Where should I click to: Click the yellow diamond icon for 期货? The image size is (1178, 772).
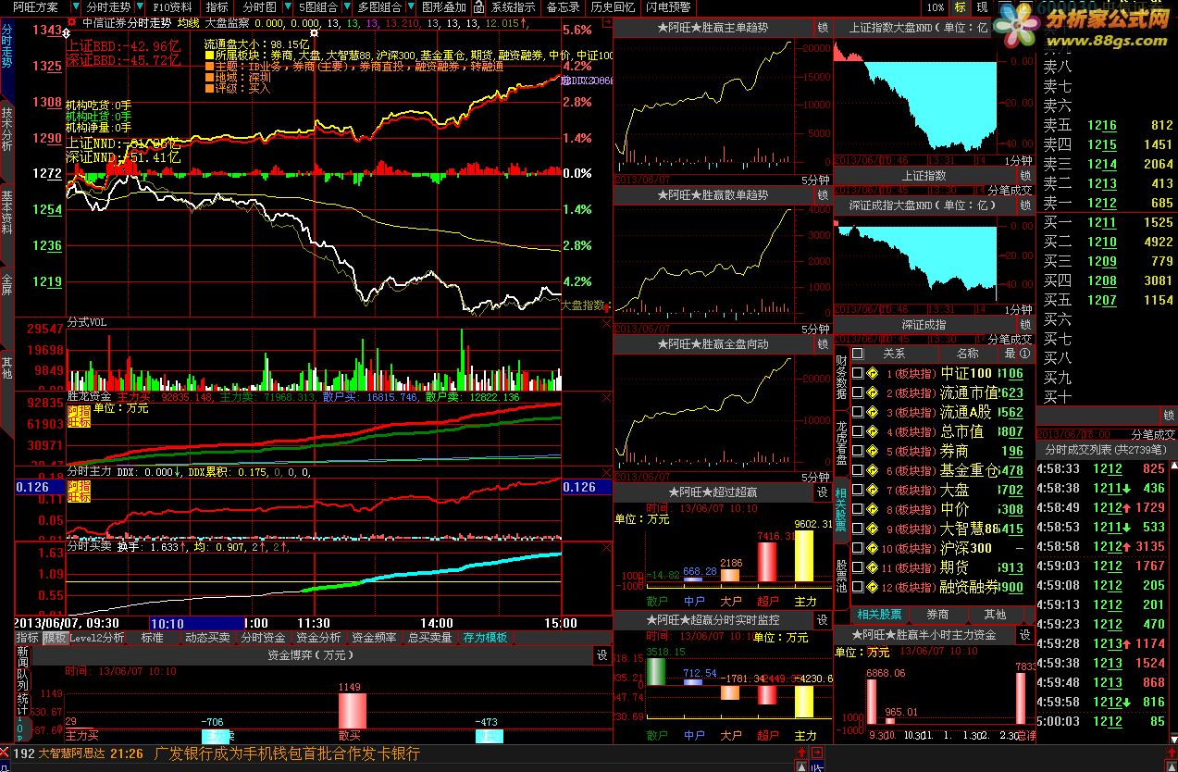pyautogui.click(x=873, y=567)
